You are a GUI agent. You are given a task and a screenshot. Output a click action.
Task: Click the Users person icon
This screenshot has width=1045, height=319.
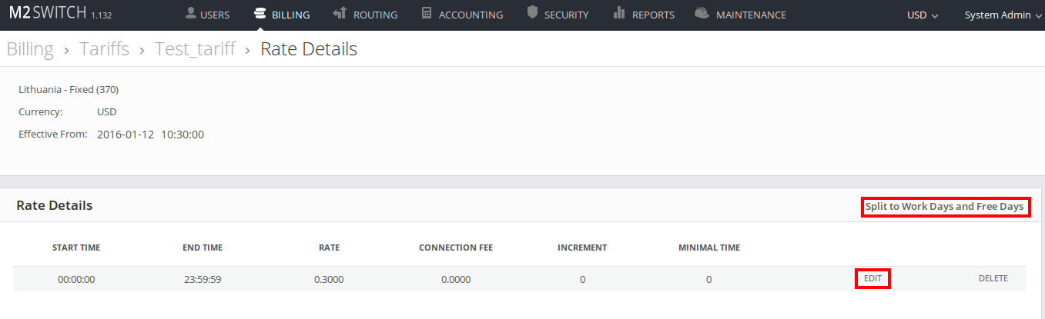tap(190, 14)
